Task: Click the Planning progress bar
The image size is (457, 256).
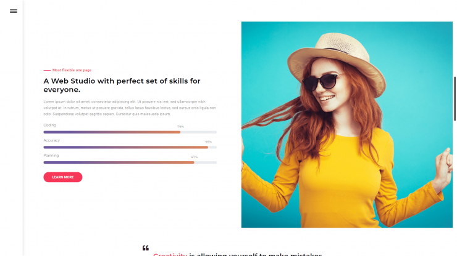Action: (x=130, y=162)
